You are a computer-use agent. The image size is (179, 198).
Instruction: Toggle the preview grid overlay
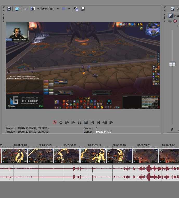tap(63, 9)
